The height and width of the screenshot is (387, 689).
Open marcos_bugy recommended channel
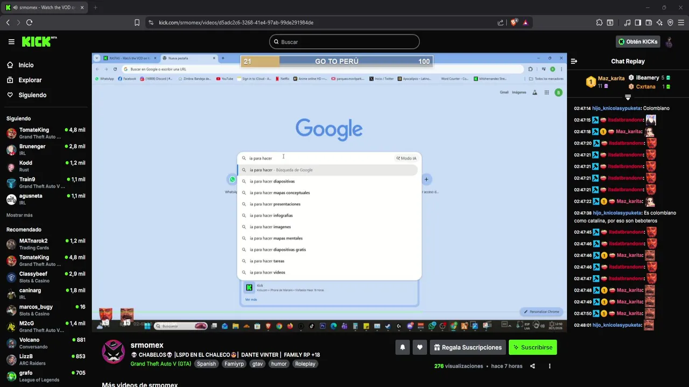[x=45, y=310]
